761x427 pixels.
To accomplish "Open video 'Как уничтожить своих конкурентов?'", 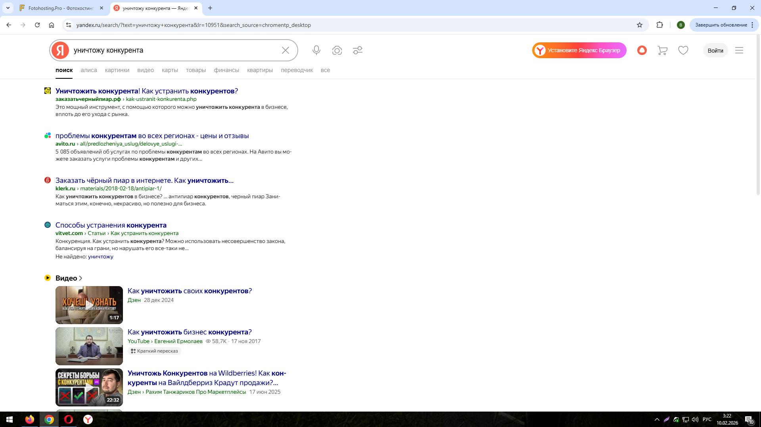I will (x=190, y=291).
